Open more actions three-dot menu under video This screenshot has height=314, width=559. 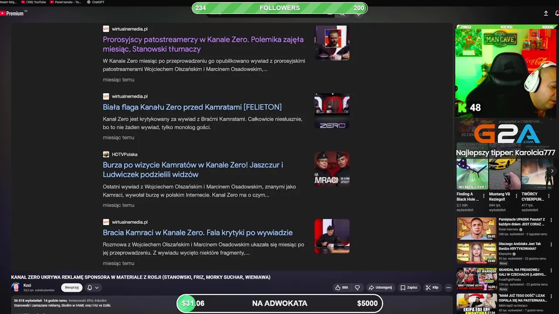(448, 287)
